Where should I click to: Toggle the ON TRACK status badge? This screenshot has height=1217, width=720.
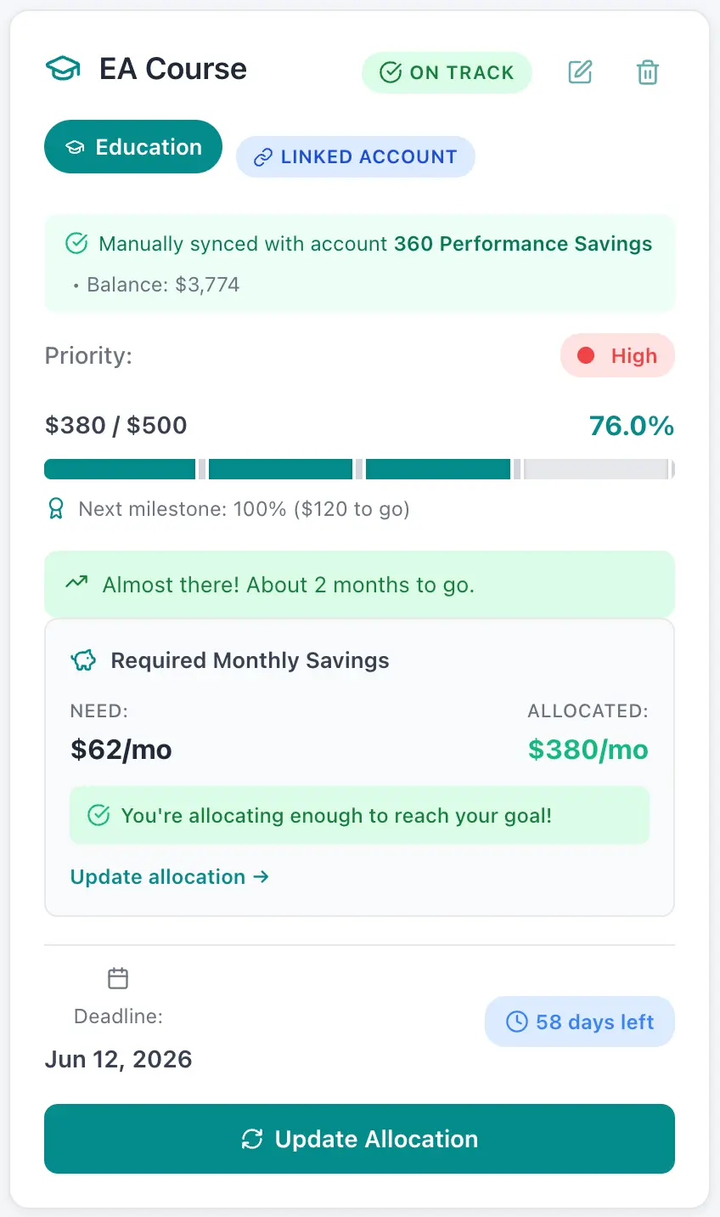tap(447, 73)
